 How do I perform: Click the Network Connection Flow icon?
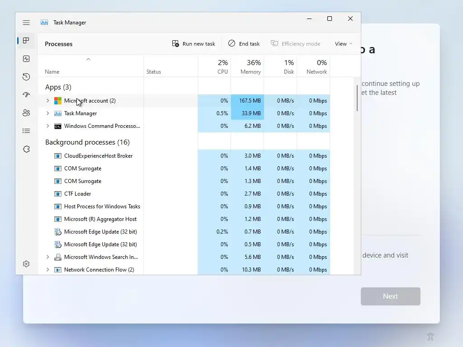pyautogui.click(x=58, y=270)
